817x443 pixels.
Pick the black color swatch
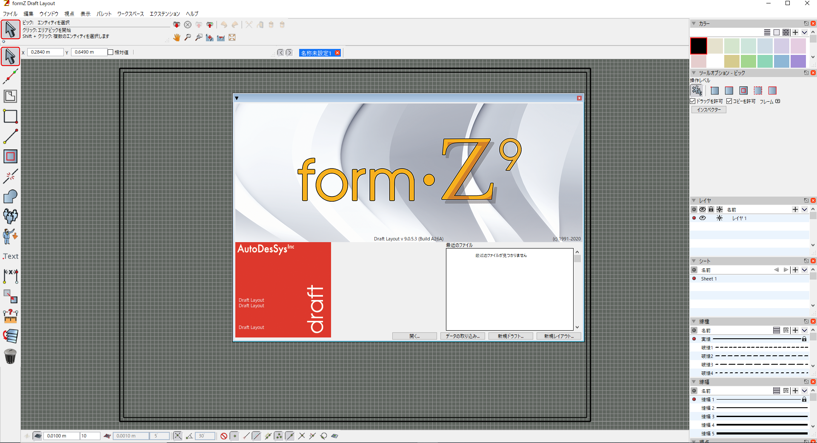click(x=698, y=46)
